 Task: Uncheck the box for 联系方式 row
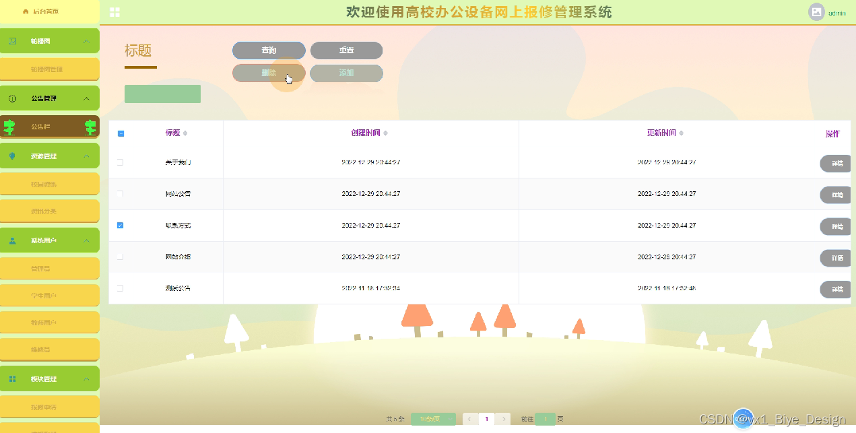(x=121, y=225)
